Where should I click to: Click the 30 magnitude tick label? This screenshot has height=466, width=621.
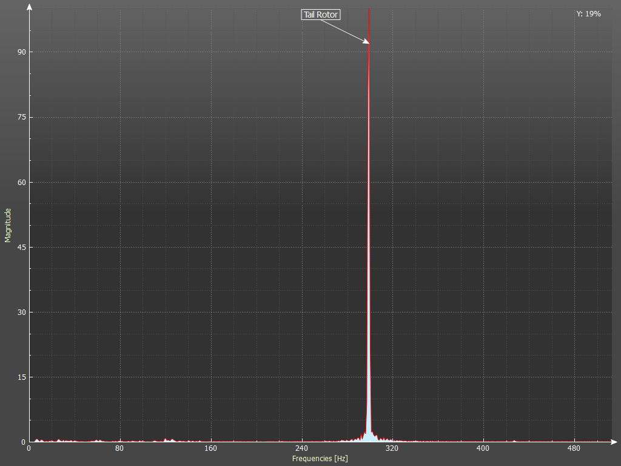point(21,312)
